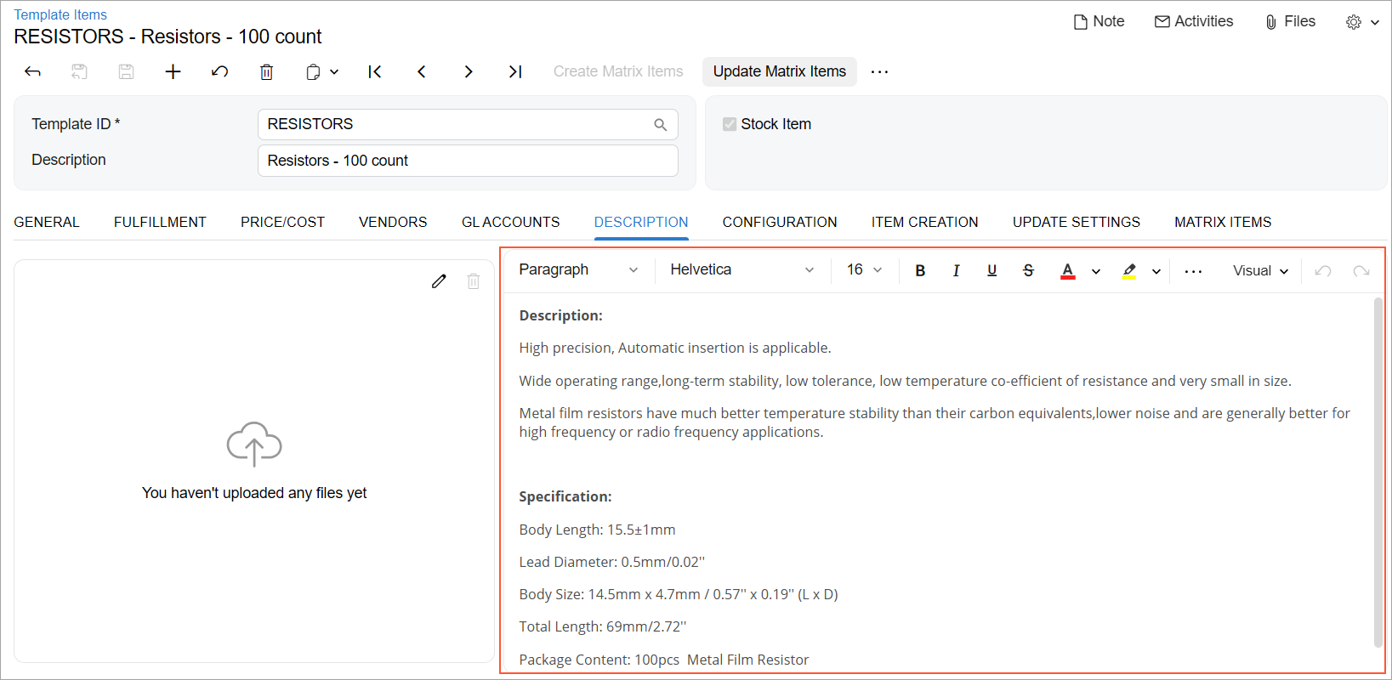Screen dimensions: 1392x680
Task: Click the Bold formatting icon
Action: pos(920,270)
